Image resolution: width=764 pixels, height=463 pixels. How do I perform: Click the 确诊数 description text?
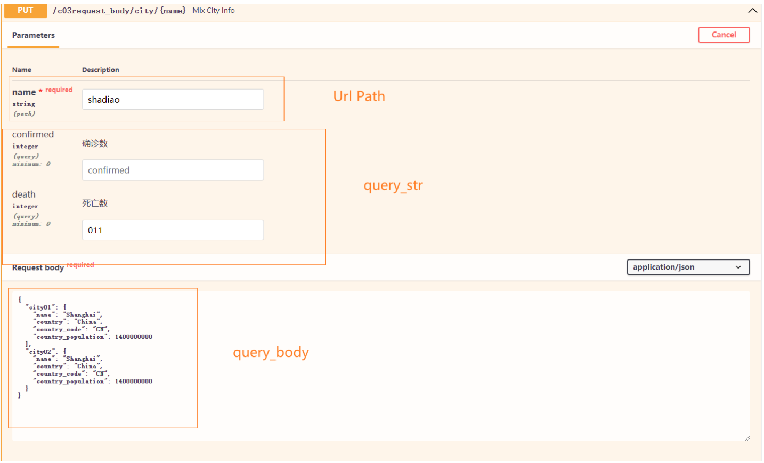click(x=95, y=143)
